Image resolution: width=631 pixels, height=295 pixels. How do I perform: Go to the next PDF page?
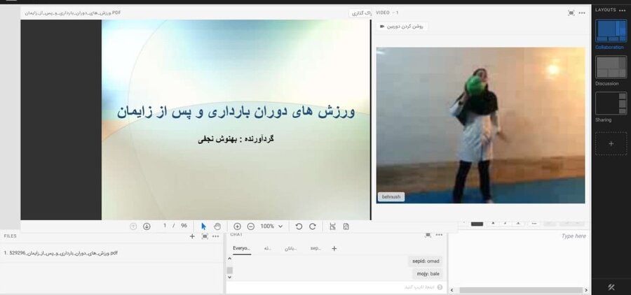pos(147,226)
